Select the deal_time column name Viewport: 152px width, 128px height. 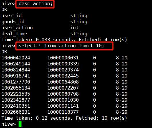tap(14, 34)
